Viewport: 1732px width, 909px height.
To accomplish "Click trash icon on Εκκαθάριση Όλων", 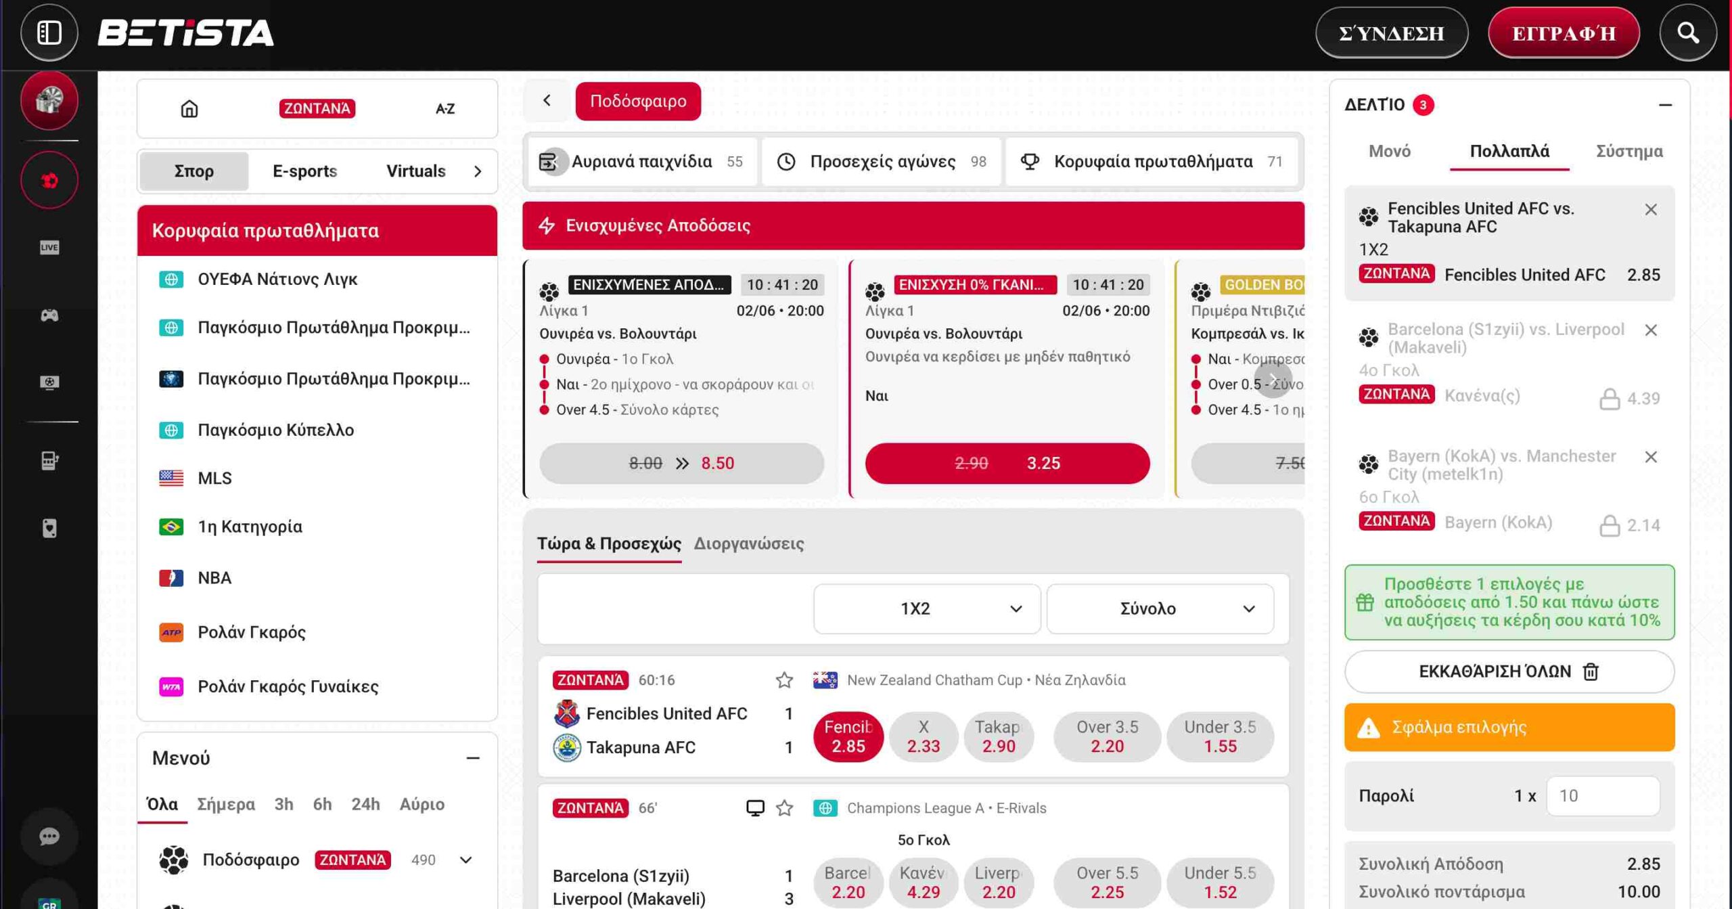I will coord(1591,671).
